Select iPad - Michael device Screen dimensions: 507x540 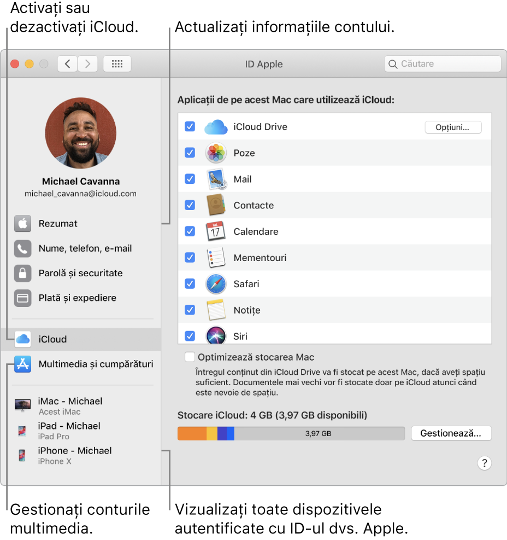click(x=81, y=431)
